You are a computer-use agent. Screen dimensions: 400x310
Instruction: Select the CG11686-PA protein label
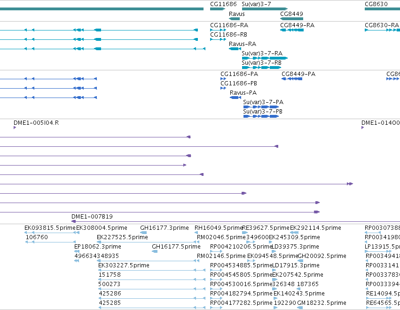[239, 74]
